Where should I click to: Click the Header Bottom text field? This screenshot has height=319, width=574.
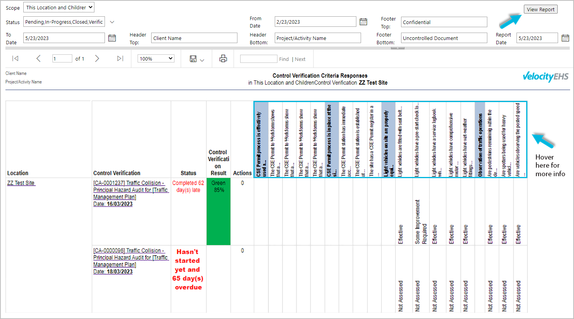[318, 38]
